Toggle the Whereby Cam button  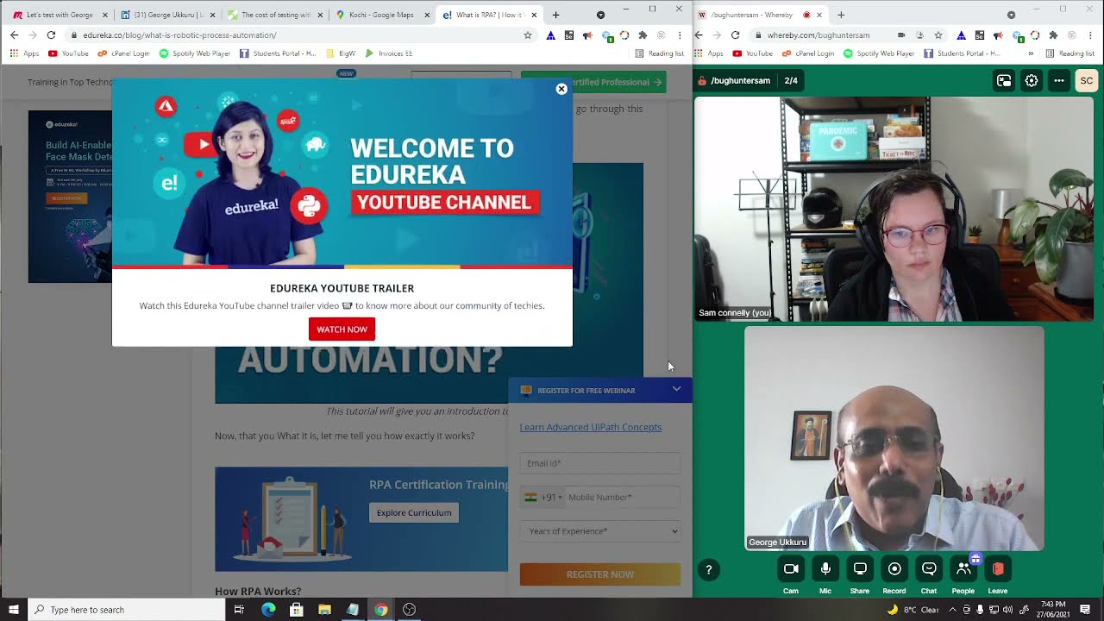(x=791, y=569)
